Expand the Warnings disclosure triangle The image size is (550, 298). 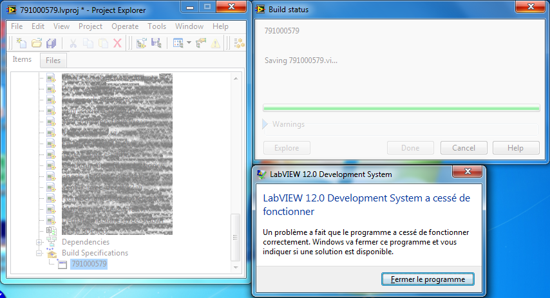pos(265,124)
